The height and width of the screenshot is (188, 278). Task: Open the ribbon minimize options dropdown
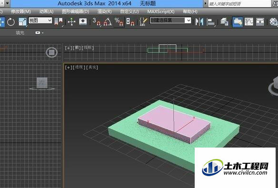(40, 33)
